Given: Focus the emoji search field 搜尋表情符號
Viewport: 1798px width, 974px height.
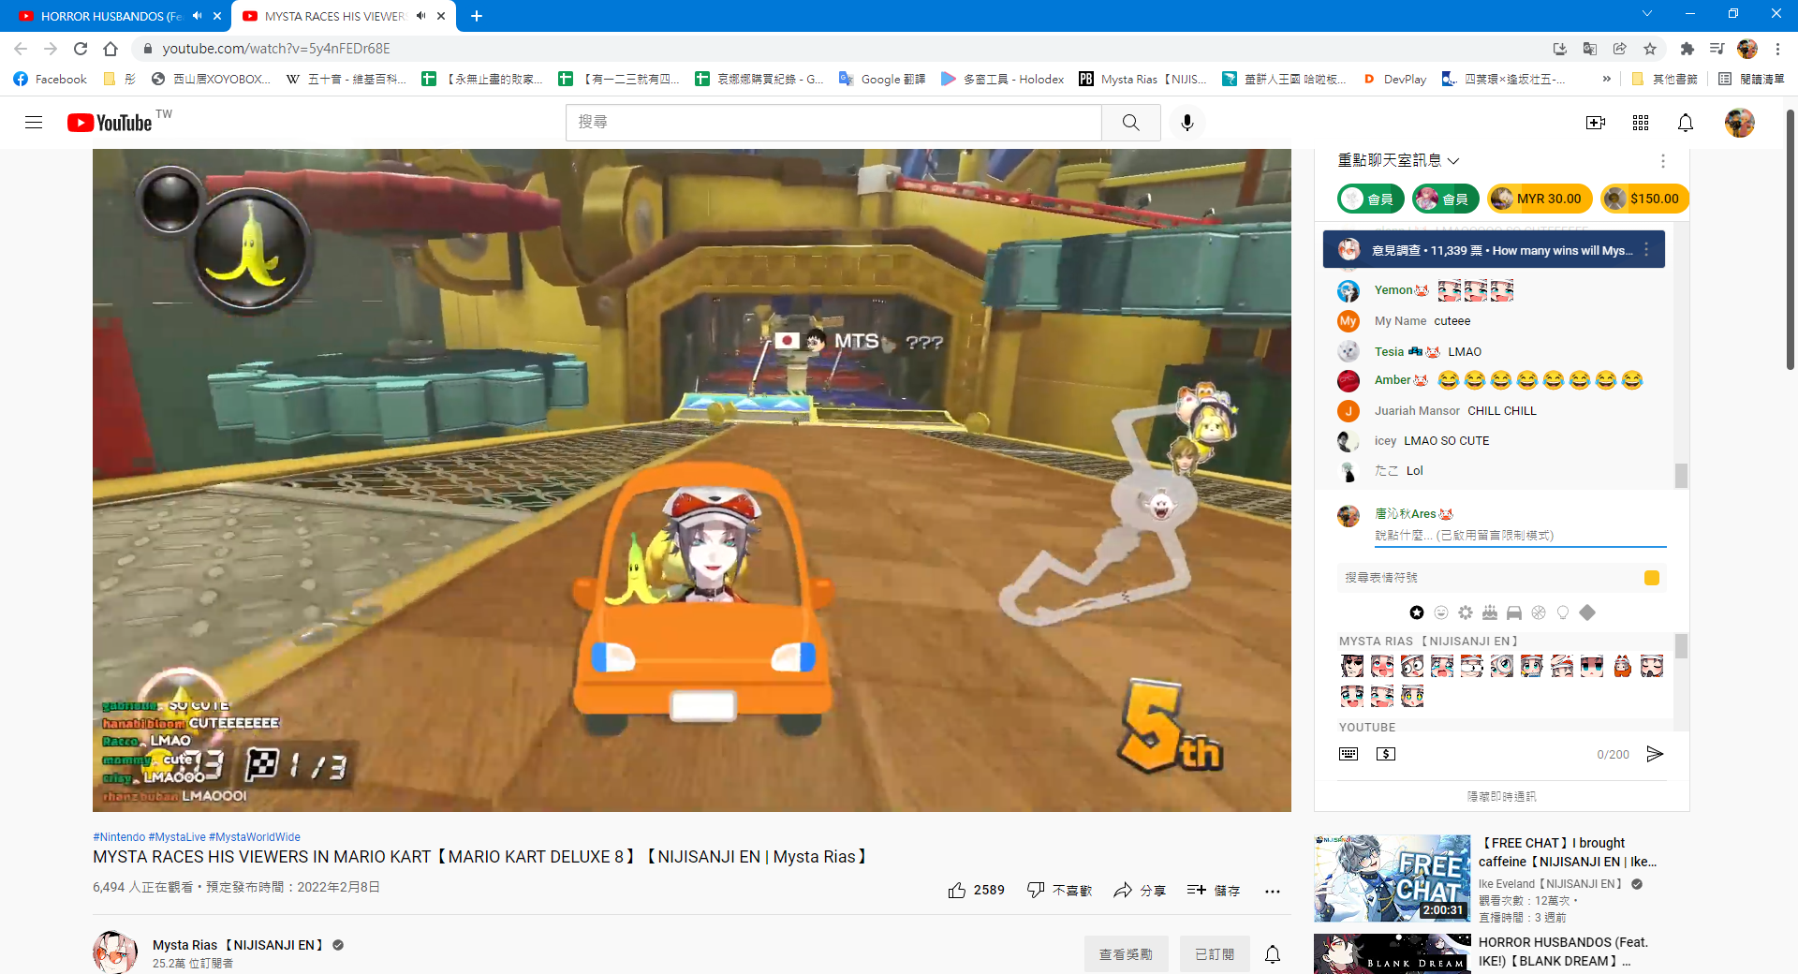Looking at the screenshot, I should 1489,578.
